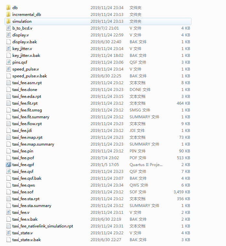
Task: Click the key_jitter.v file icon
Action: point(8,48)
